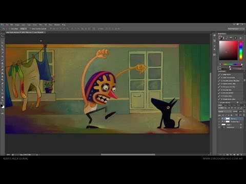Hide the Gradient Map layer
Viewport: 246px width, 184px height.
tap(219, 122)
